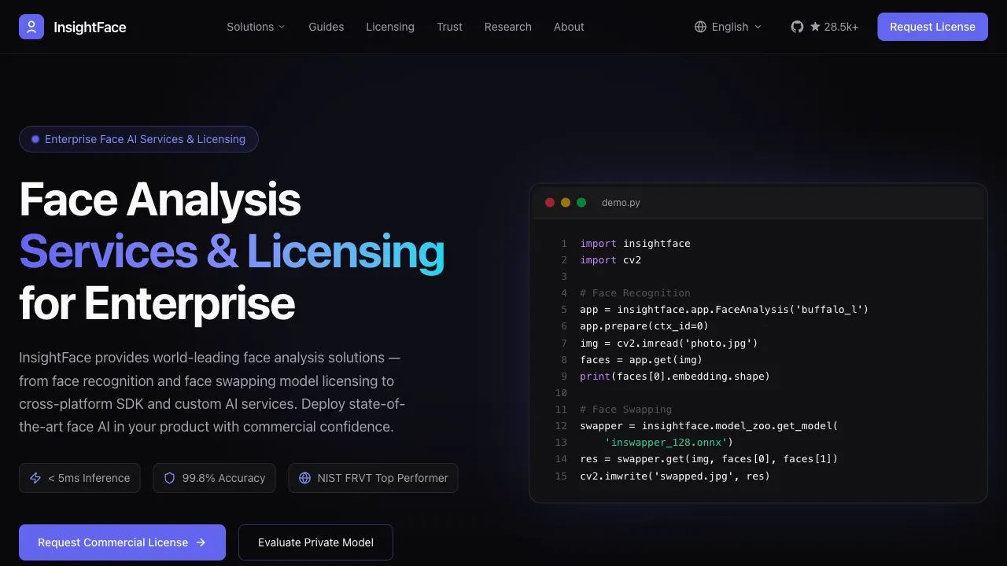Click the InsightFace brand name link
The image size is (1007, 566).
pyautogui.click(x=90, y=28)
